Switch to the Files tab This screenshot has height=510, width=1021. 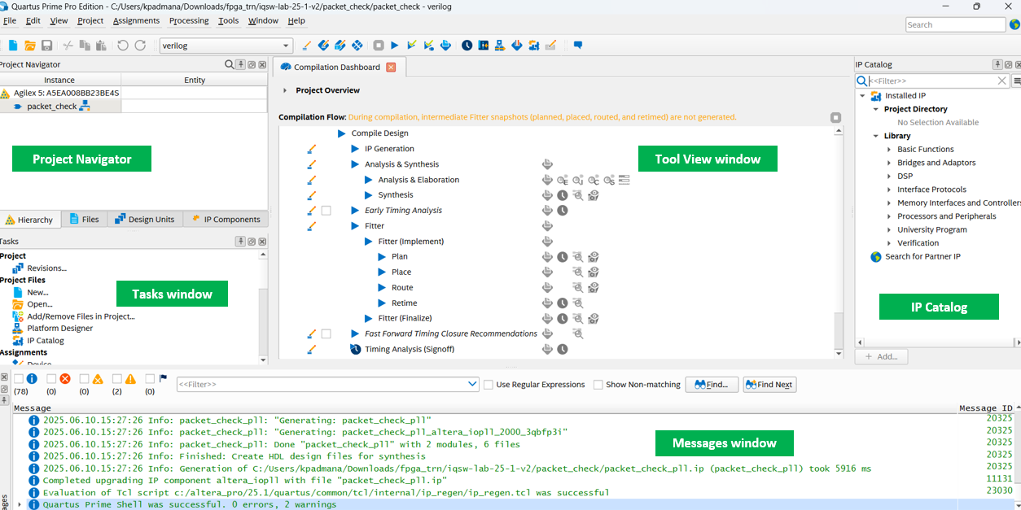click(85, 220)
